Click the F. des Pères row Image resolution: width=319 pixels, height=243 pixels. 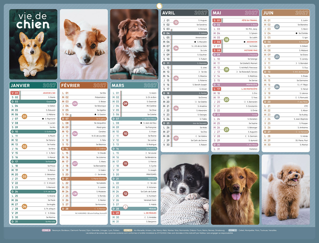[x=286, y=102]
